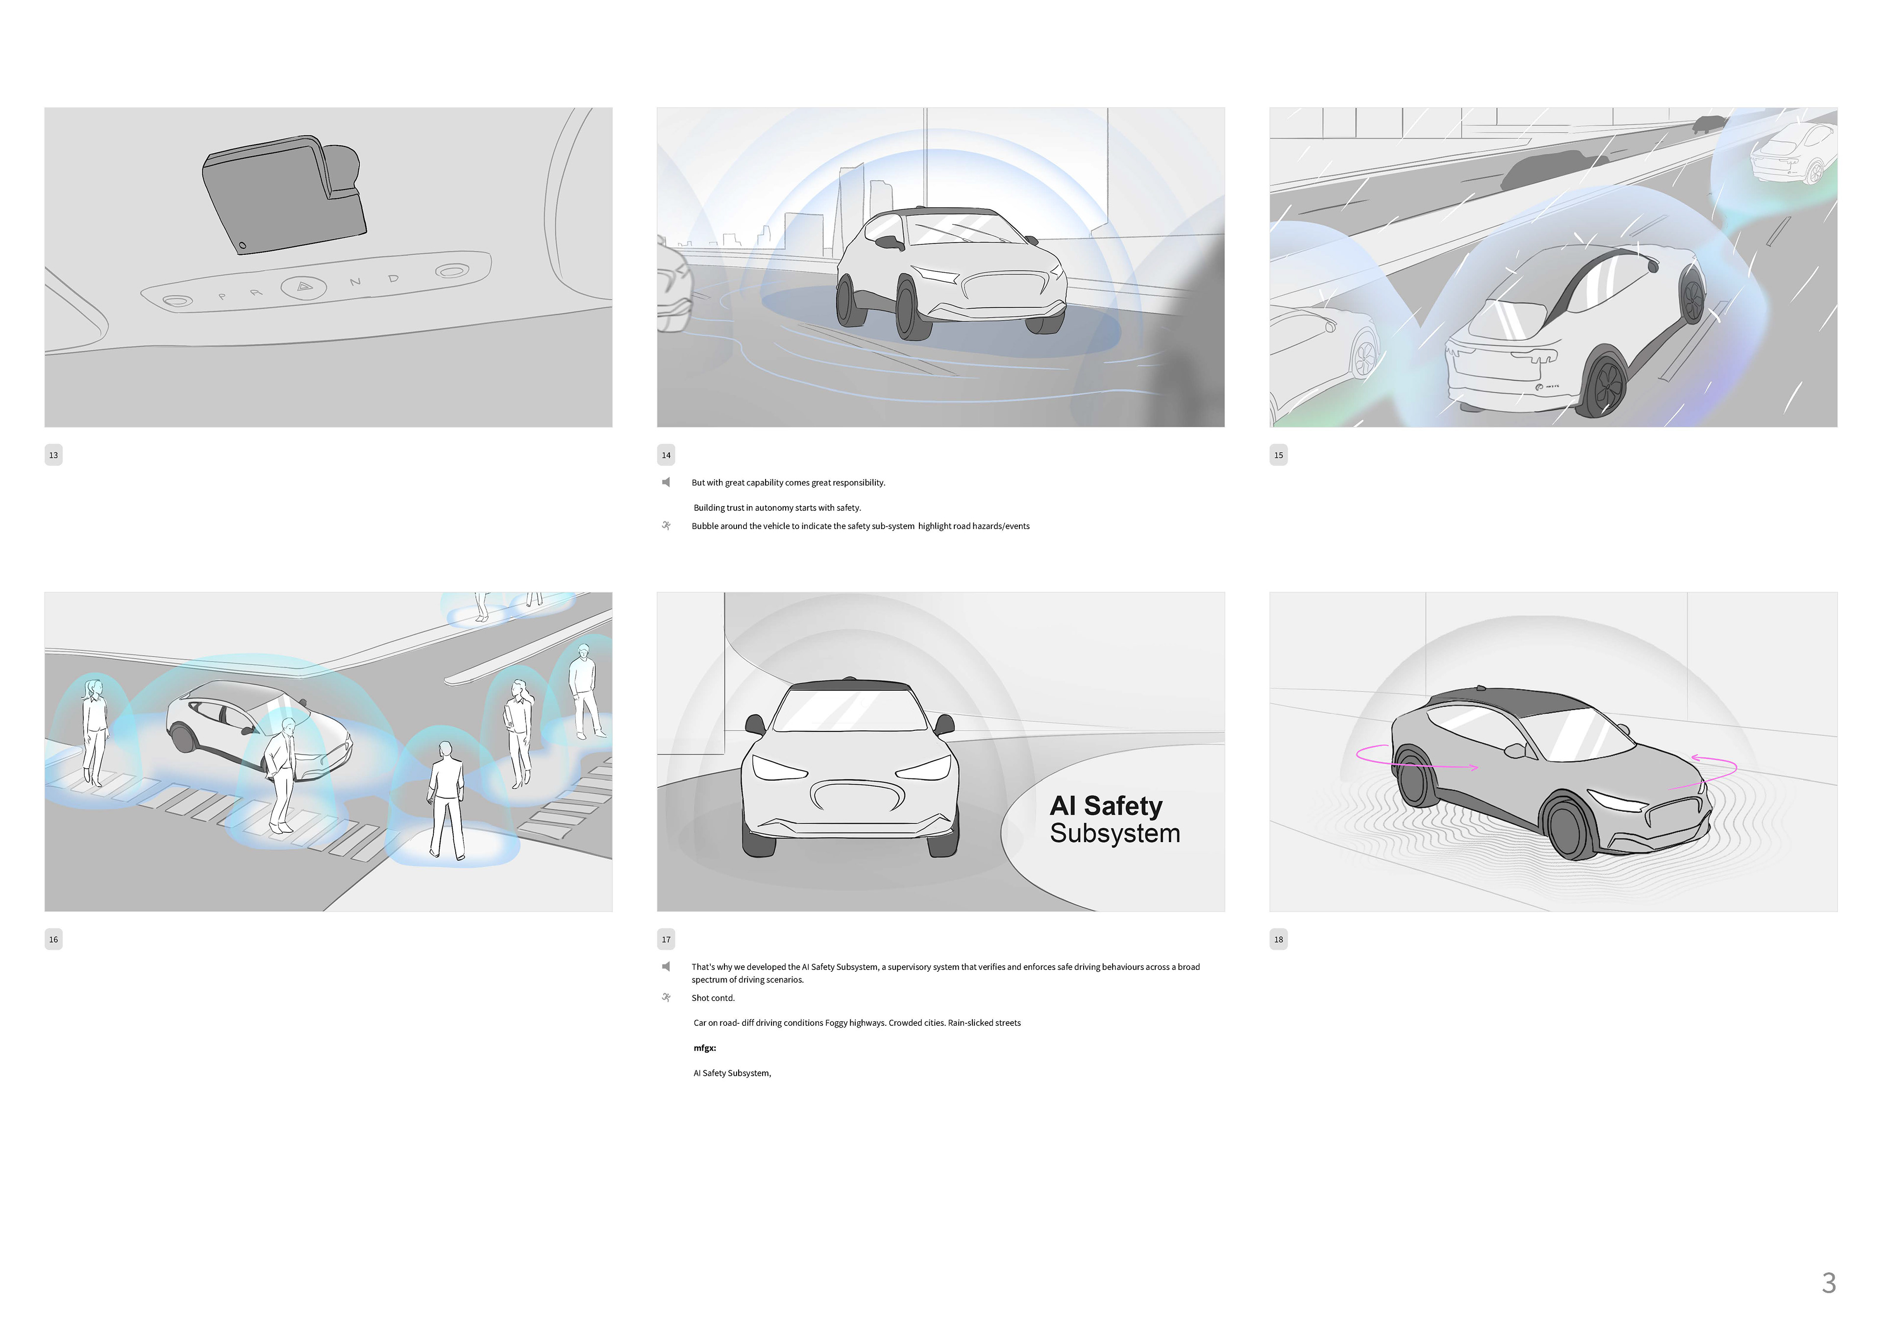This screenshot has height=1330, width=1882.
Task: Select the frame number badge 15
Action: (x=1279, y=455)
